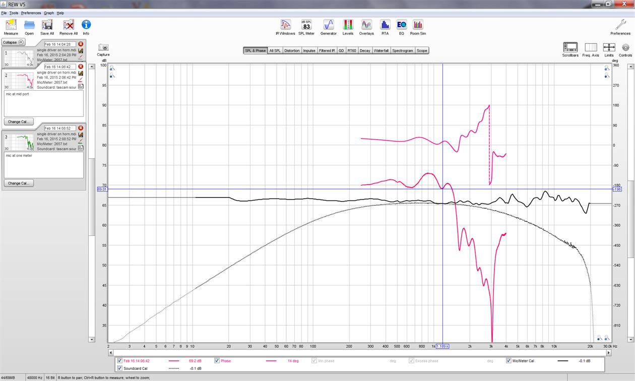Toggle Feb 16 14:06:42 trace checkbox
This screenshot has height=381, width=635.
pyautogui.click(x=119, y=361)
